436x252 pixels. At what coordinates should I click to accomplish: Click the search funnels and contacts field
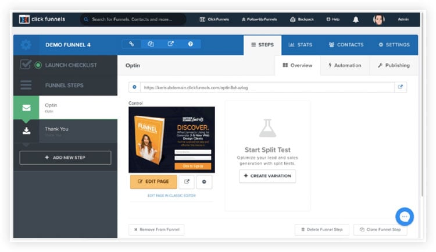coord(134,19)
